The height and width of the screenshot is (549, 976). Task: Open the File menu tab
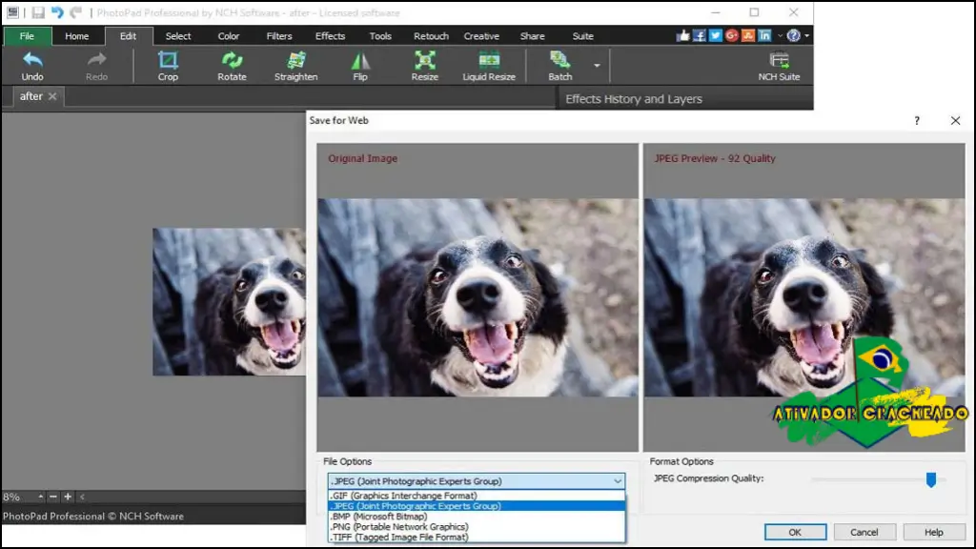click(27, 36)
